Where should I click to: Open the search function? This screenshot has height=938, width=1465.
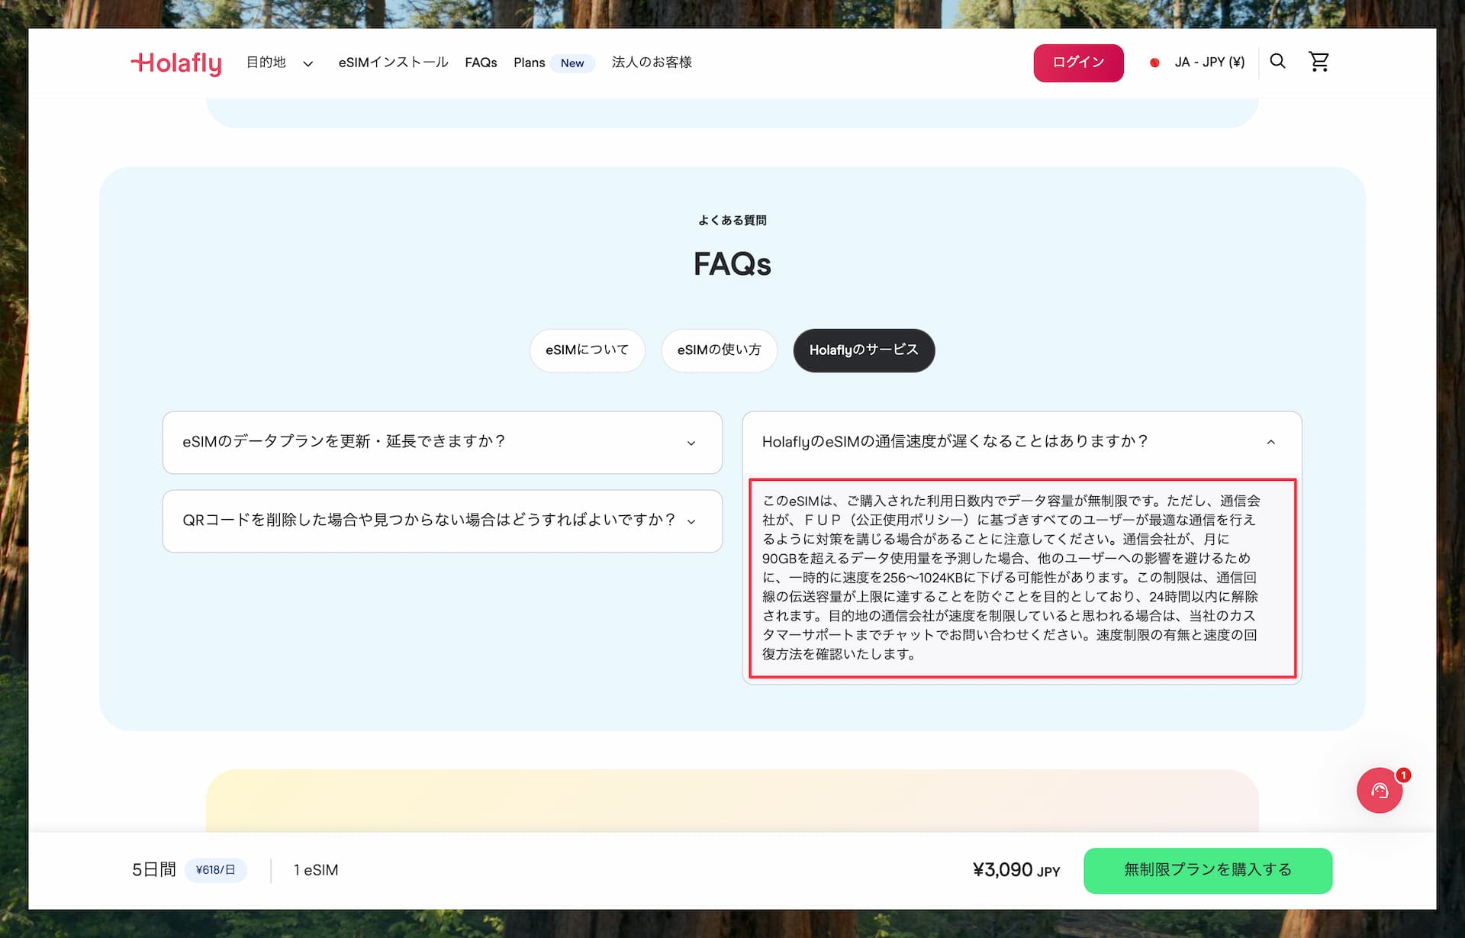1277,62
